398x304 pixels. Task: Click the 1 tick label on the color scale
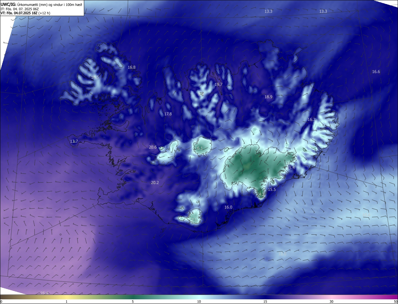tap(67, 302)
